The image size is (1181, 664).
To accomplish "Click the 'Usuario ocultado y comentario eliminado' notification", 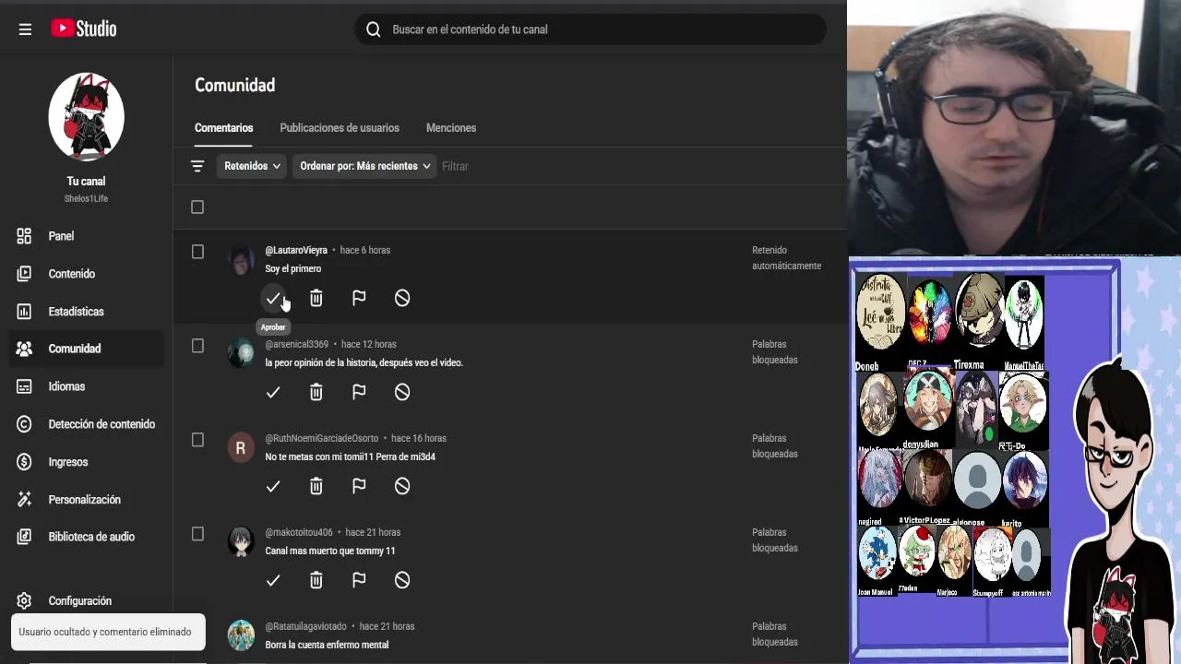I will [108, 632].
